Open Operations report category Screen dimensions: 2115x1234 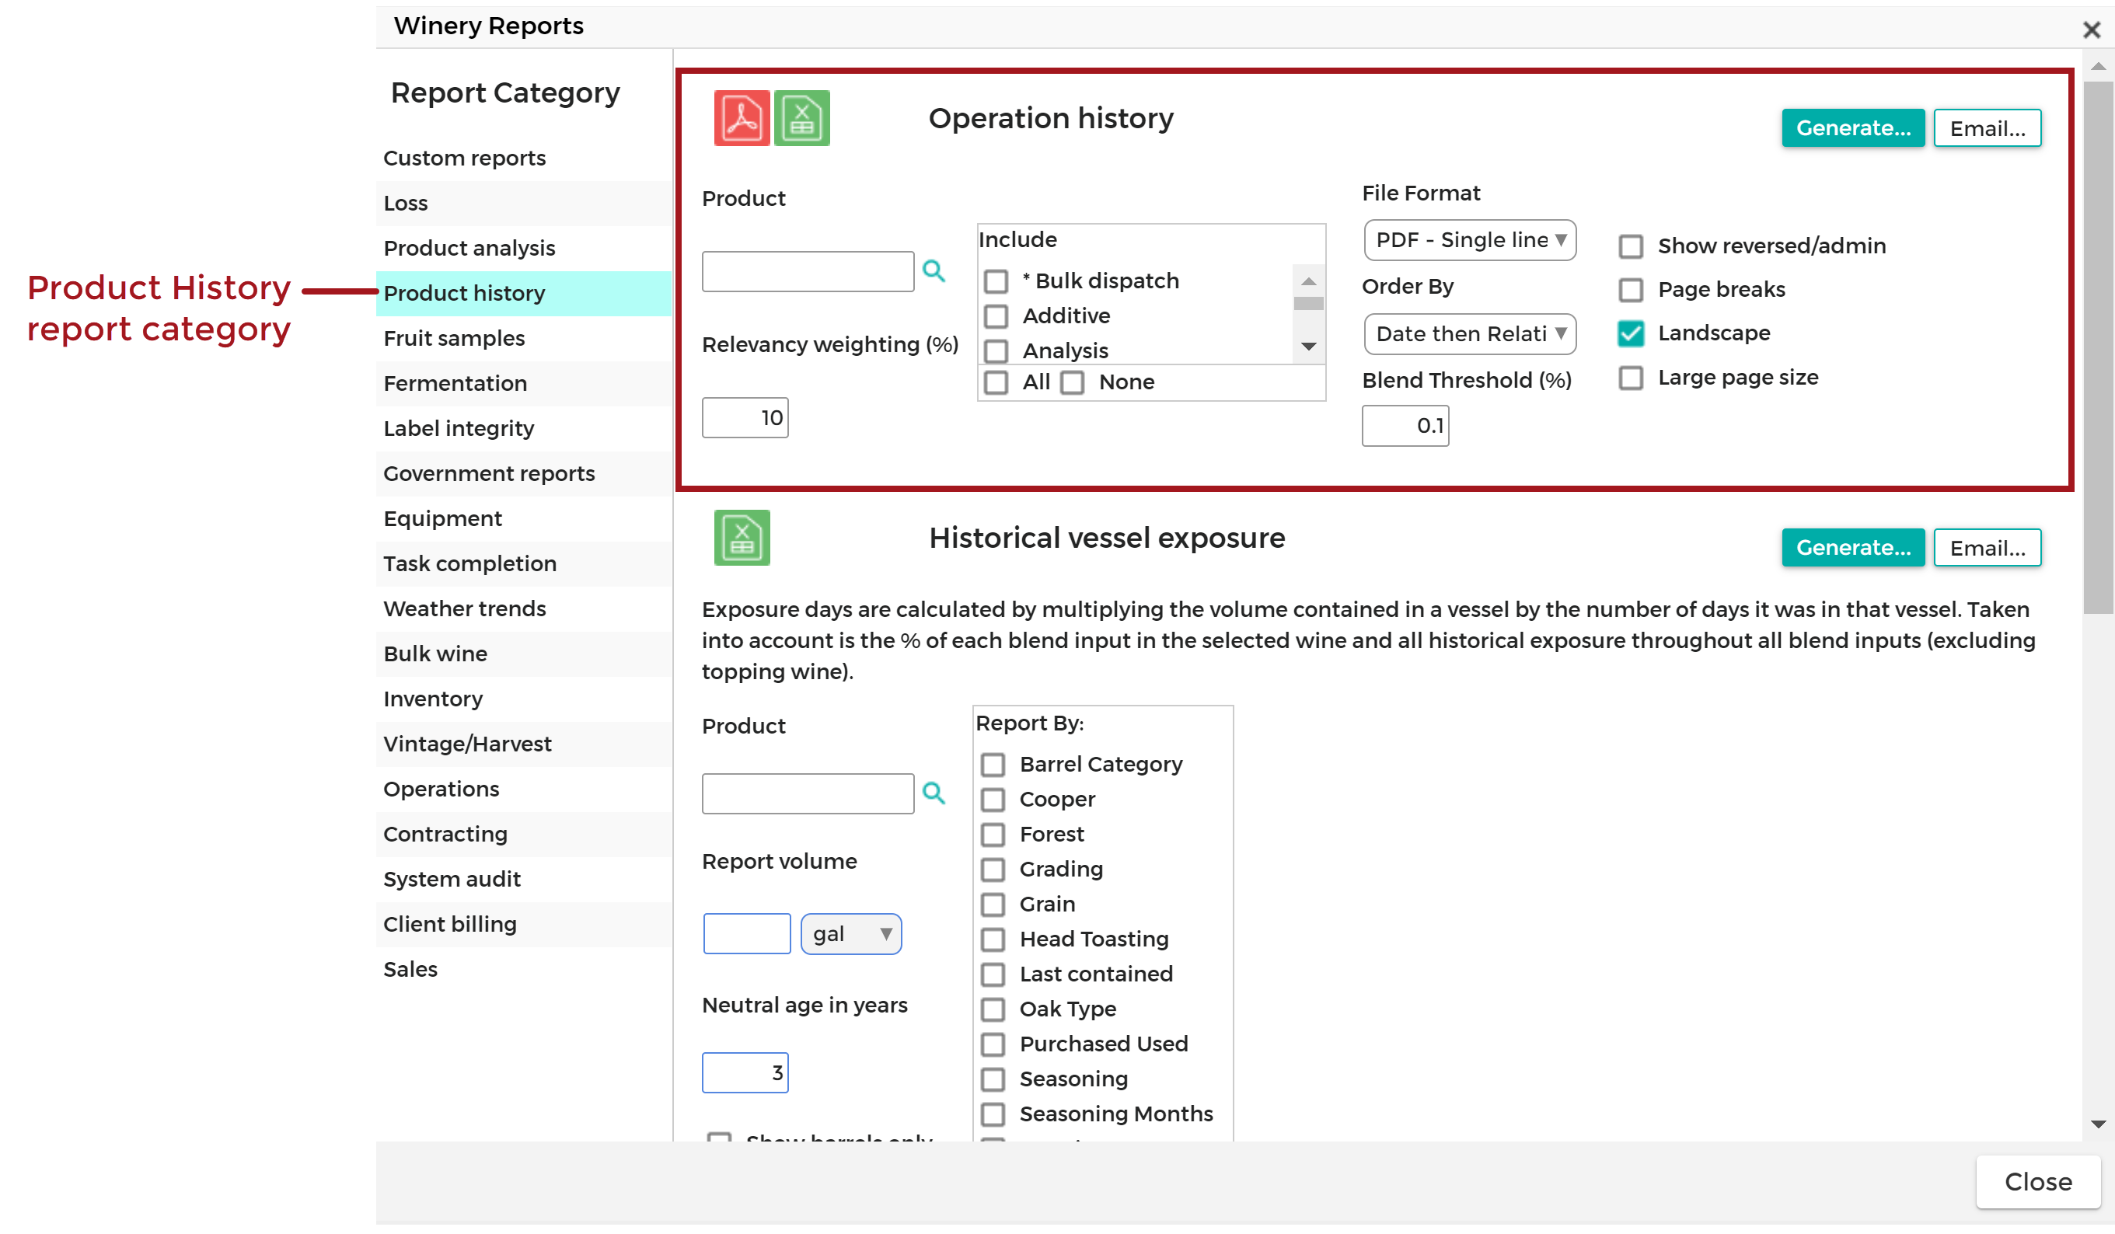coord(524,790)
